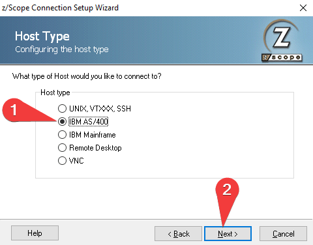Go back with the Back button
313x245 pixels.
click(x=178, y=234)
